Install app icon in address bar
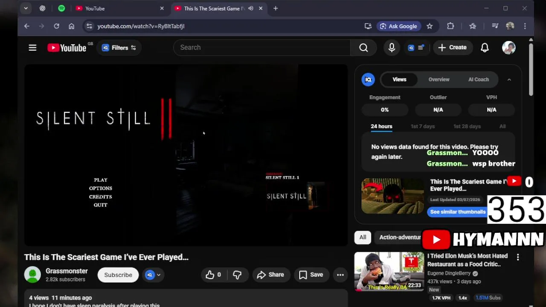546x307 pixels. point(368,26)
